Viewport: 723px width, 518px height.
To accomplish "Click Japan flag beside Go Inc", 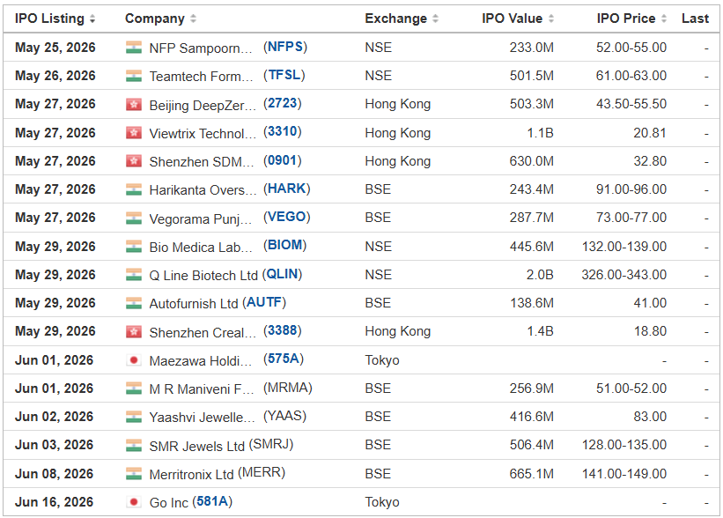I will 134,502.
